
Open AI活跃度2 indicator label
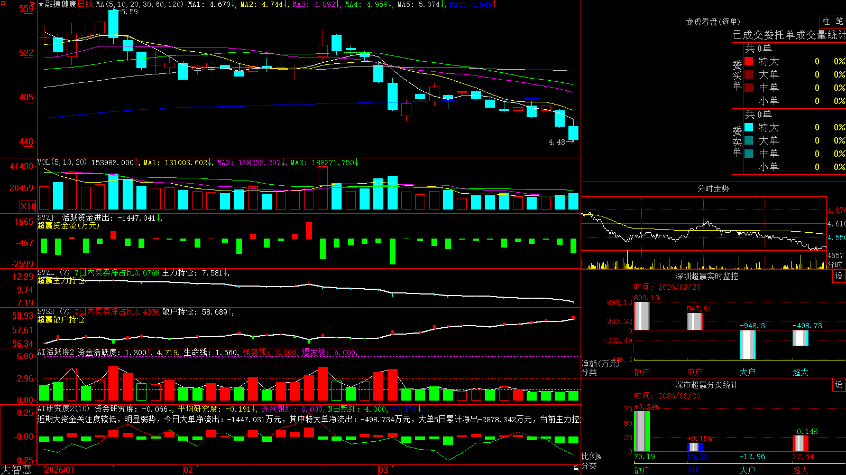tap(56, 352)
